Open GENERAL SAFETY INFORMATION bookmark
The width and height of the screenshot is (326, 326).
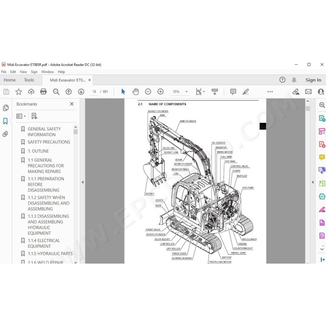44,132
